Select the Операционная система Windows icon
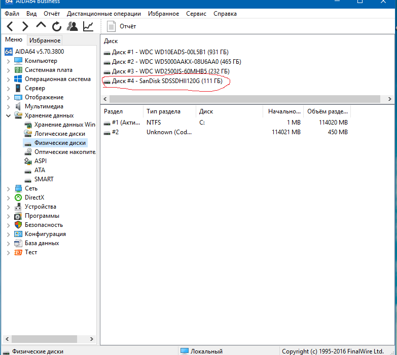This screenshot has width=397, height=355. [x=18, y=79]
